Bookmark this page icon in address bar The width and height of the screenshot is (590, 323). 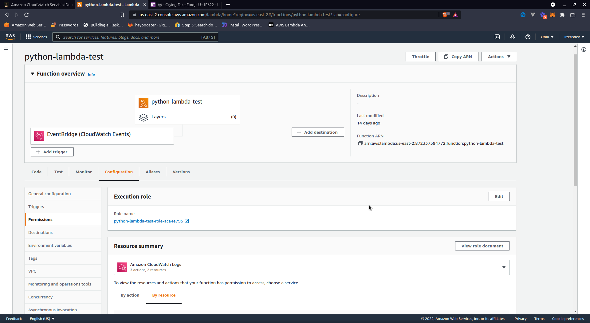click(122, 15)
